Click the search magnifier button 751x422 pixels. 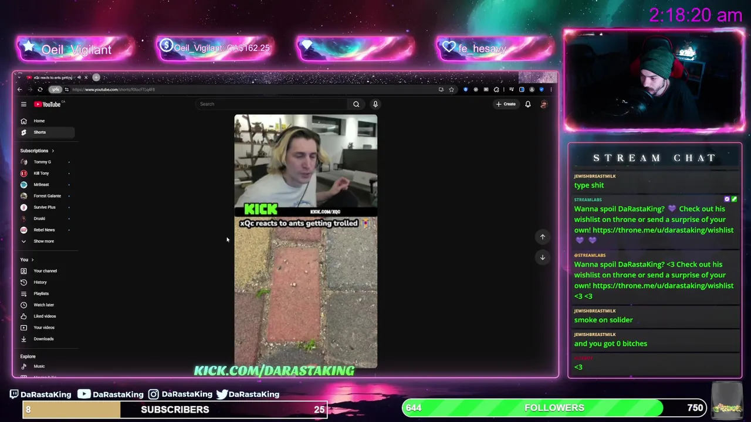[x=356, y=104]
